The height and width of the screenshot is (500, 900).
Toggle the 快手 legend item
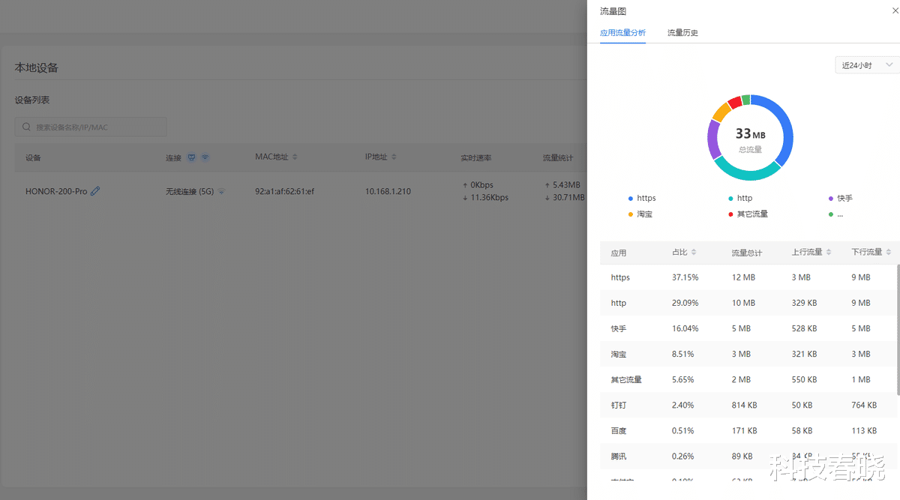841,199
